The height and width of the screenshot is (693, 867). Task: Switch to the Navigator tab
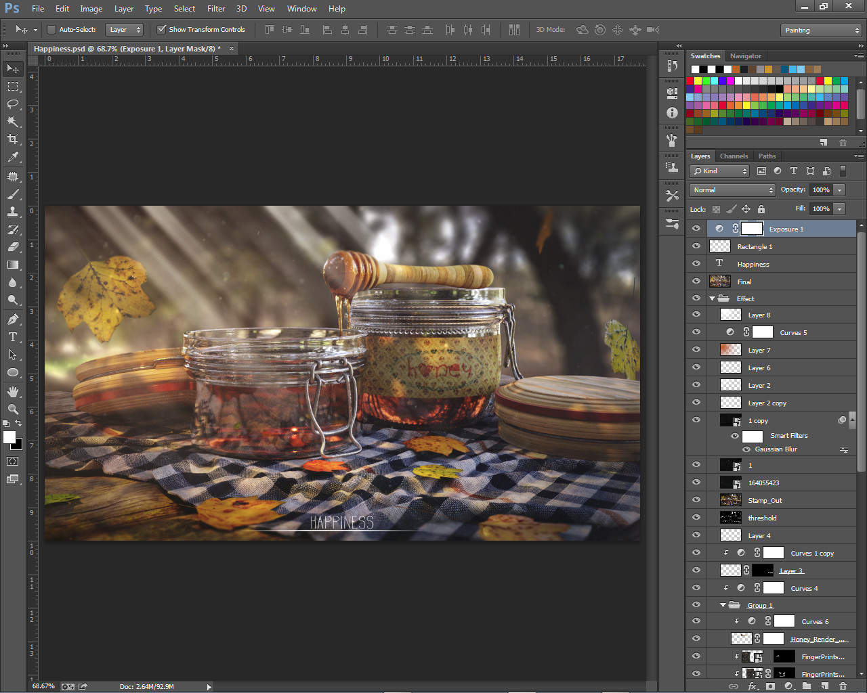(746, 56)
